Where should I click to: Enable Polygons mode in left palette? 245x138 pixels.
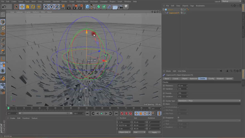click(x=3, y=52)
